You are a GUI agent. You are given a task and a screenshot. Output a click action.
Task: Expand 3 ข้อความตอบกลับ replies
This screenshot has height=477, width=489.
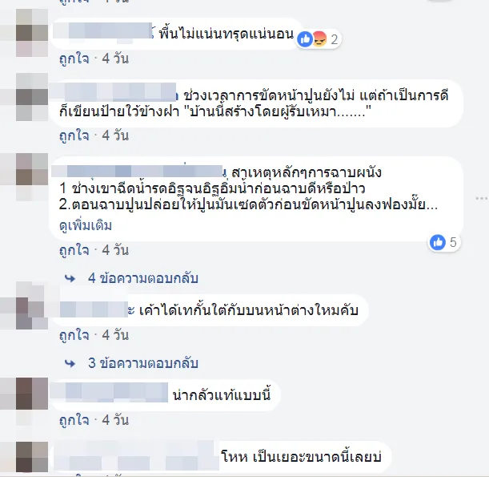click(x=142, y=363)
